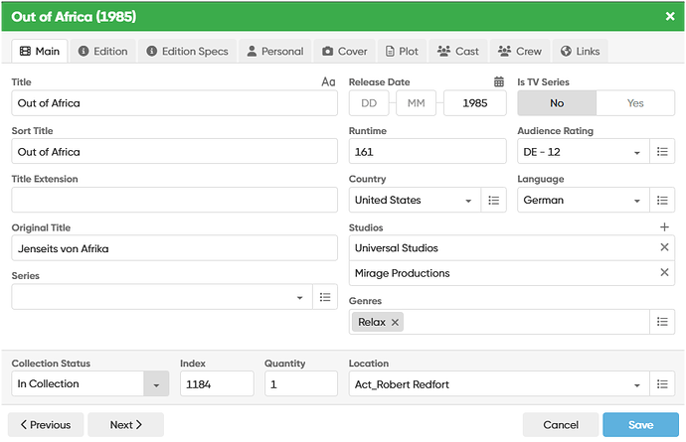This screenshot has width=686, height=442.
Task: Set Is TV Series to No
Action: [x=557, y=103]
